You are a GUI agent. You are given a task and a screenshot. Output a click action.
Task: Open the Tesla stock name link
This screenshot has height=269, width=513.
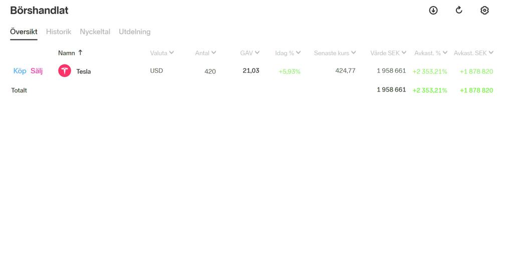coord(84,71)
